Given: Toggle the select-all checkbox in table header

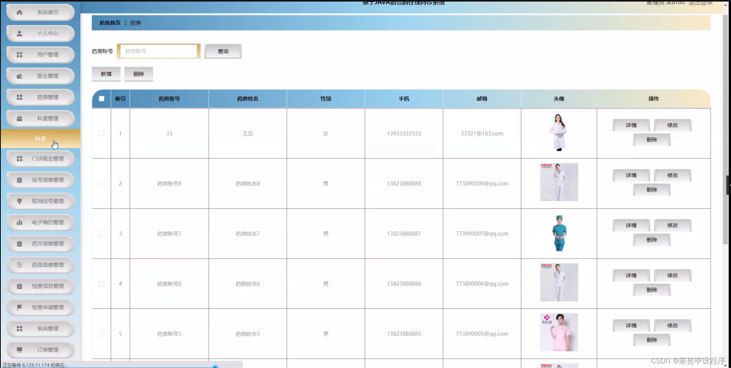Looking at the screenshot, I should tap(102, 99).
